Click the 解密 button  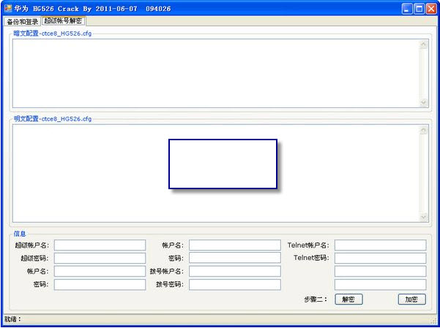click(x=348, y=300)
